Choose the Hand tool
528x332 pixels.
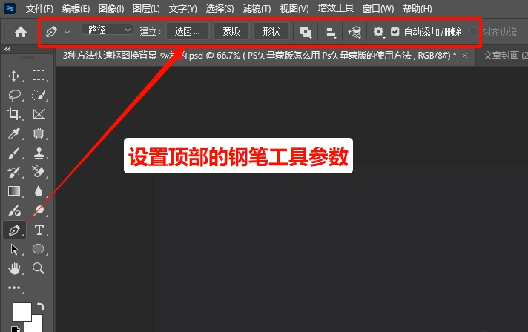click(x=14, y=268)
